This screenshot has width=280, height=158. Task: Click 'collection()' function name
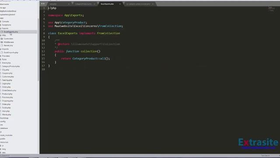coord(91,51)
